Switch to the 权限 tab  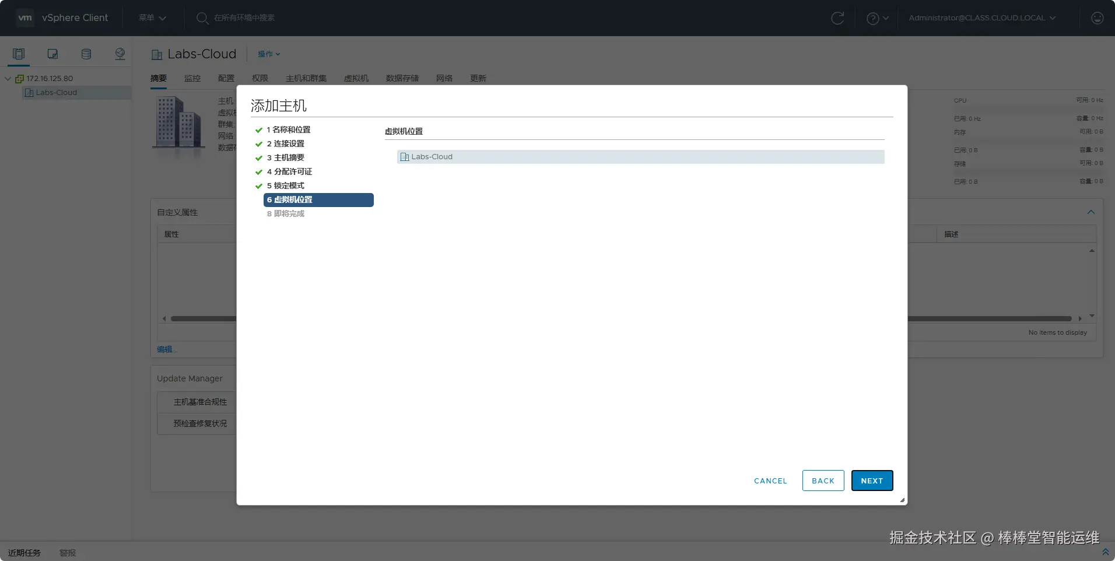[x=260, y=78]
